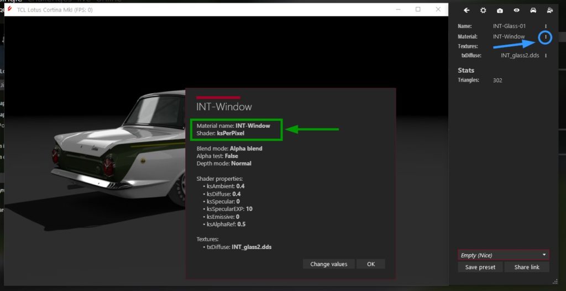Open the Empty (Nice) preset dropdown
This screenshot has height=291, width=566.
coord(504,255)
